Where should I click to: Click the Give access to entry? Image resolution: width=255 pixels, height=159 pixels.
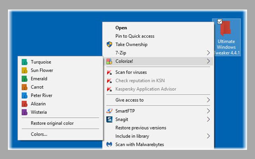(x=158, y=100)
